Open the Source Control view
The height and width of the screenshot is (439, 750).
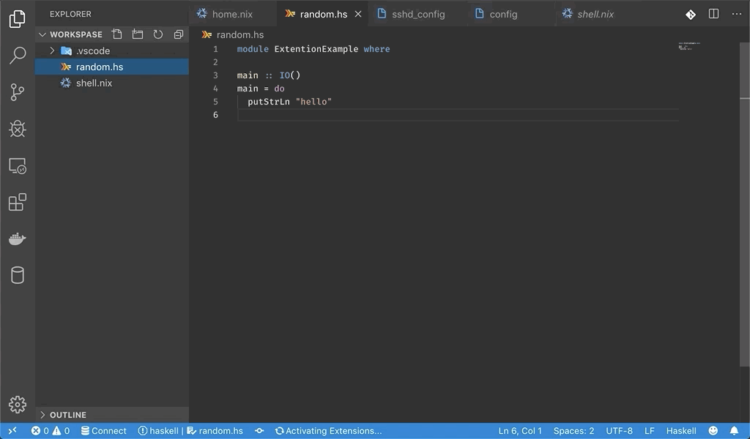[18, 92]
